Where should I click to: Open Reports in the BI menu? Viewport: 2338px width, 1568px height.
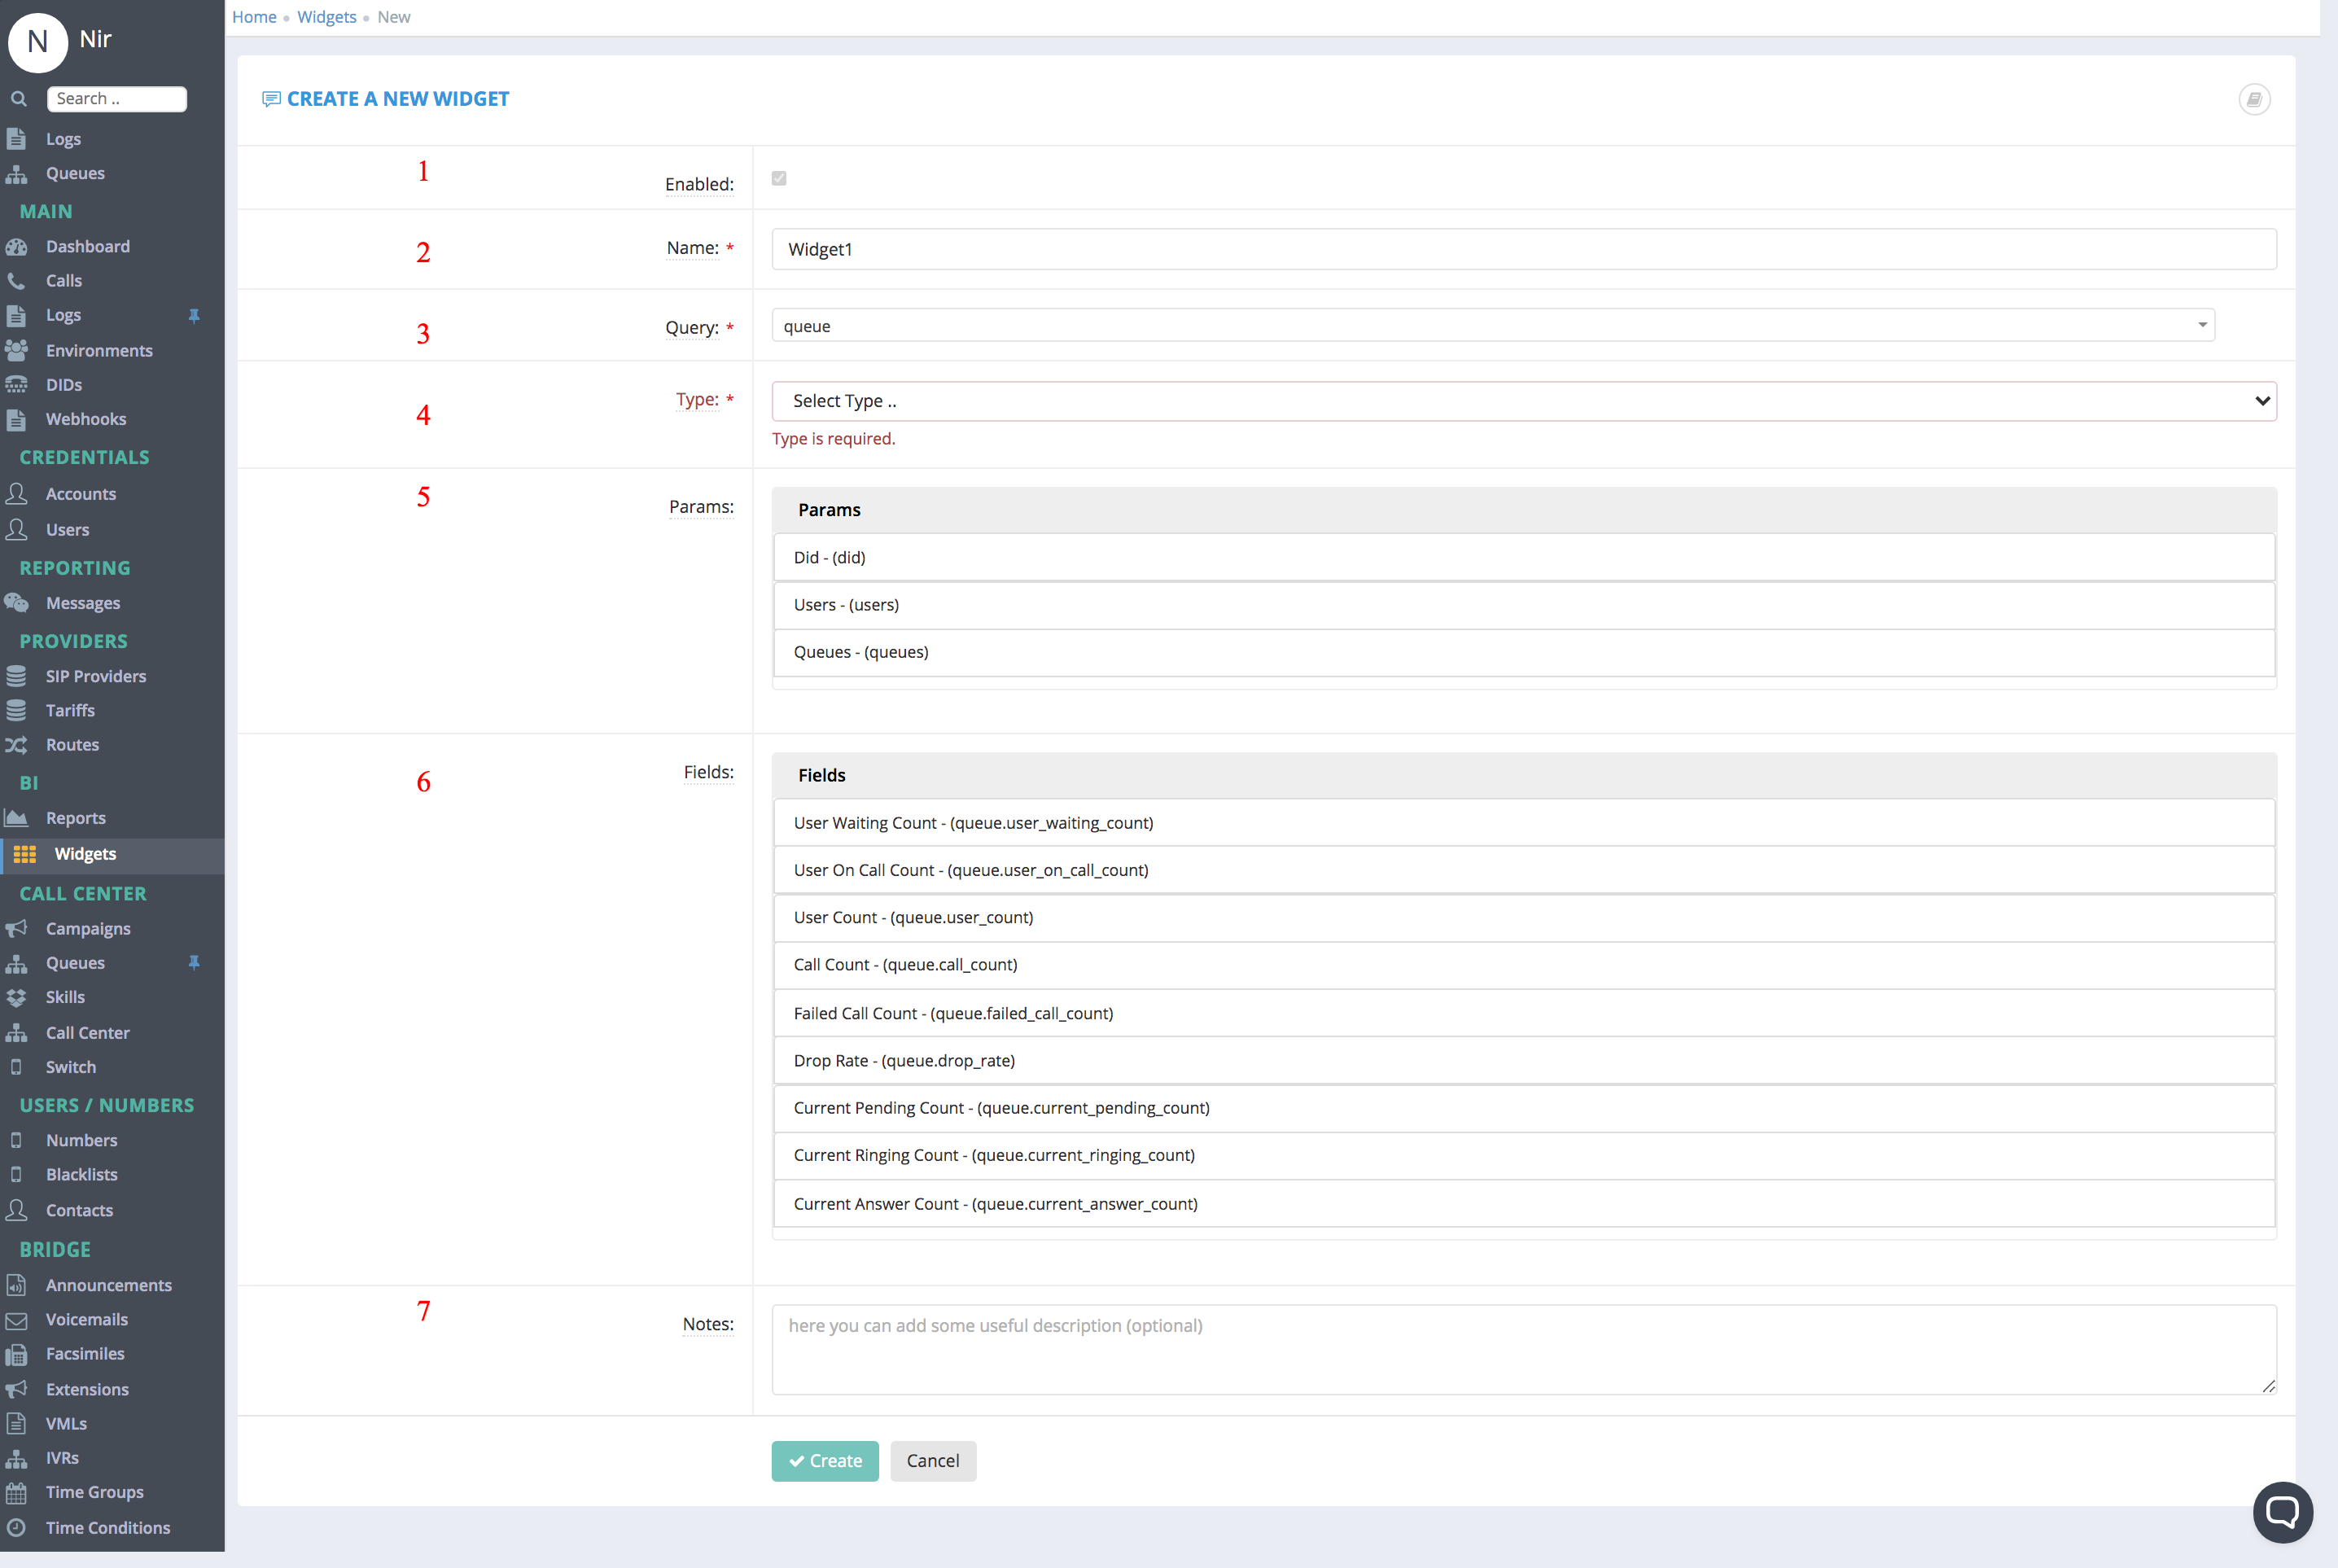76,818
